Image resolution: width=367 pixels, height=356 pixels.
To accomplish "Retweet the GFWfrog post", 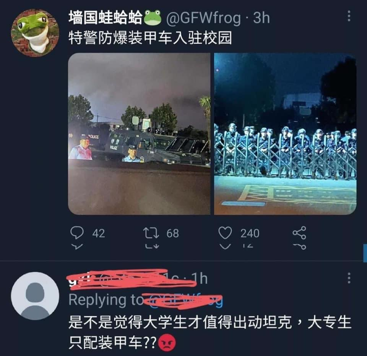I will tap(151, 233).
